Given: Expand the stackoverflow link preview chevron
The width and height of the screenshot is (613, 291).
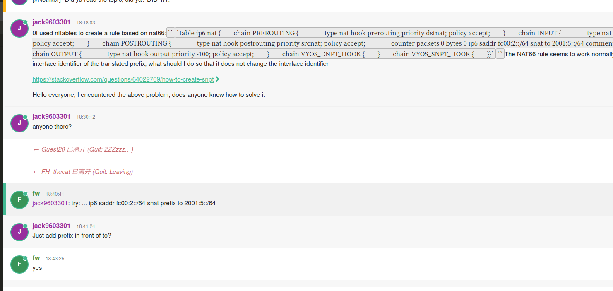Looking at the screenshot, I should (218, 79).
